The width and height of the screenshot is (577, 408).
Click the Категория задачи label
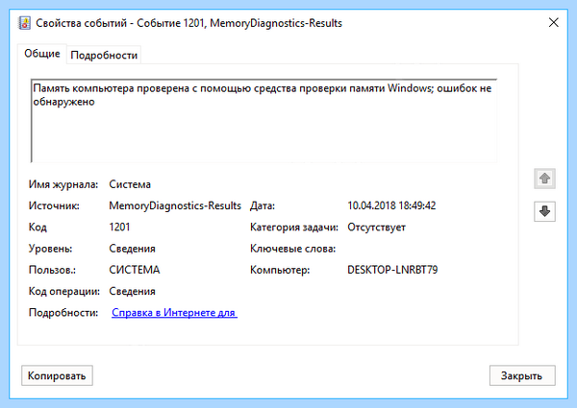click(x=294, y=228)
